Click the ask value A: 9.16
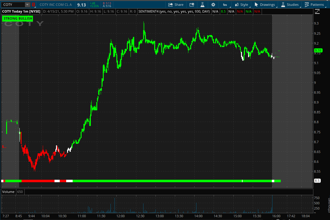 pos(107,6)
